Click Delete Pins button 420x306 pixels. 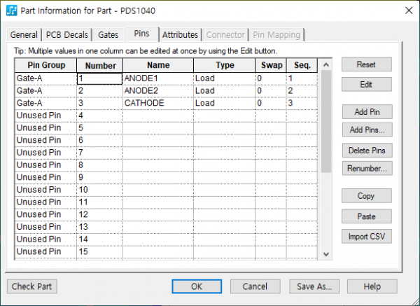pos(366,151)
